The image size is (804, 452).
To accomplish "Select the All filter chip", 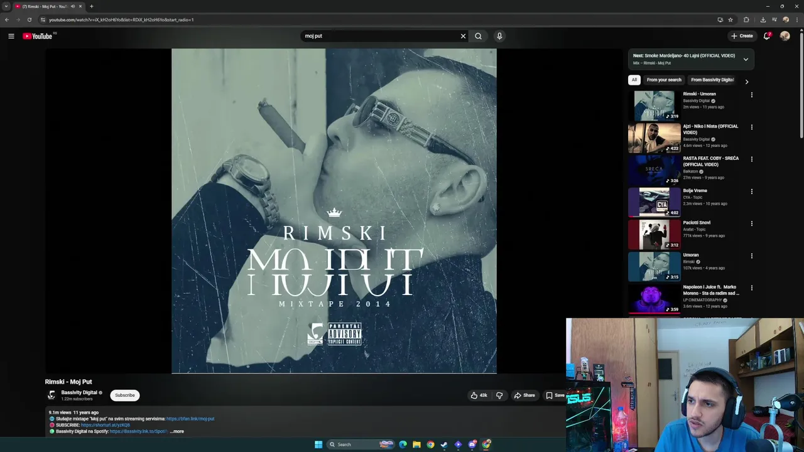I will click(x=634, y=80).
